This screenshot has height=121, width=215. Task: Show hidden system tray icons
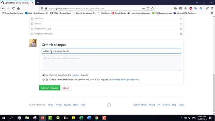click(182, 118)
